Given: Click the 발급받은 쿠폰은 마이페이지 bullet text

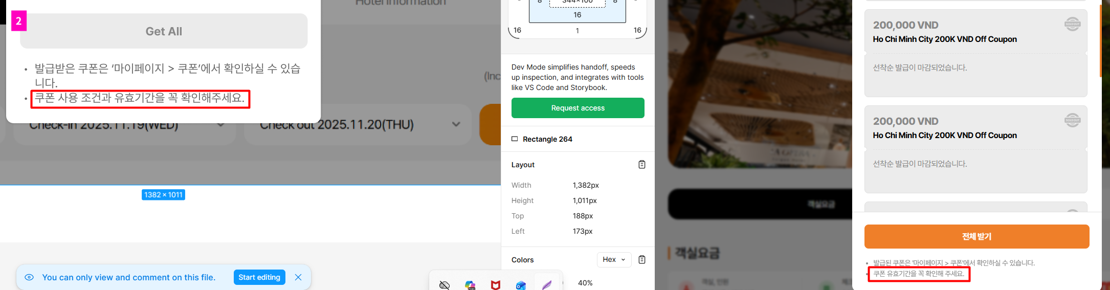Looking at the screenshot, I should (x=168, y=75).
